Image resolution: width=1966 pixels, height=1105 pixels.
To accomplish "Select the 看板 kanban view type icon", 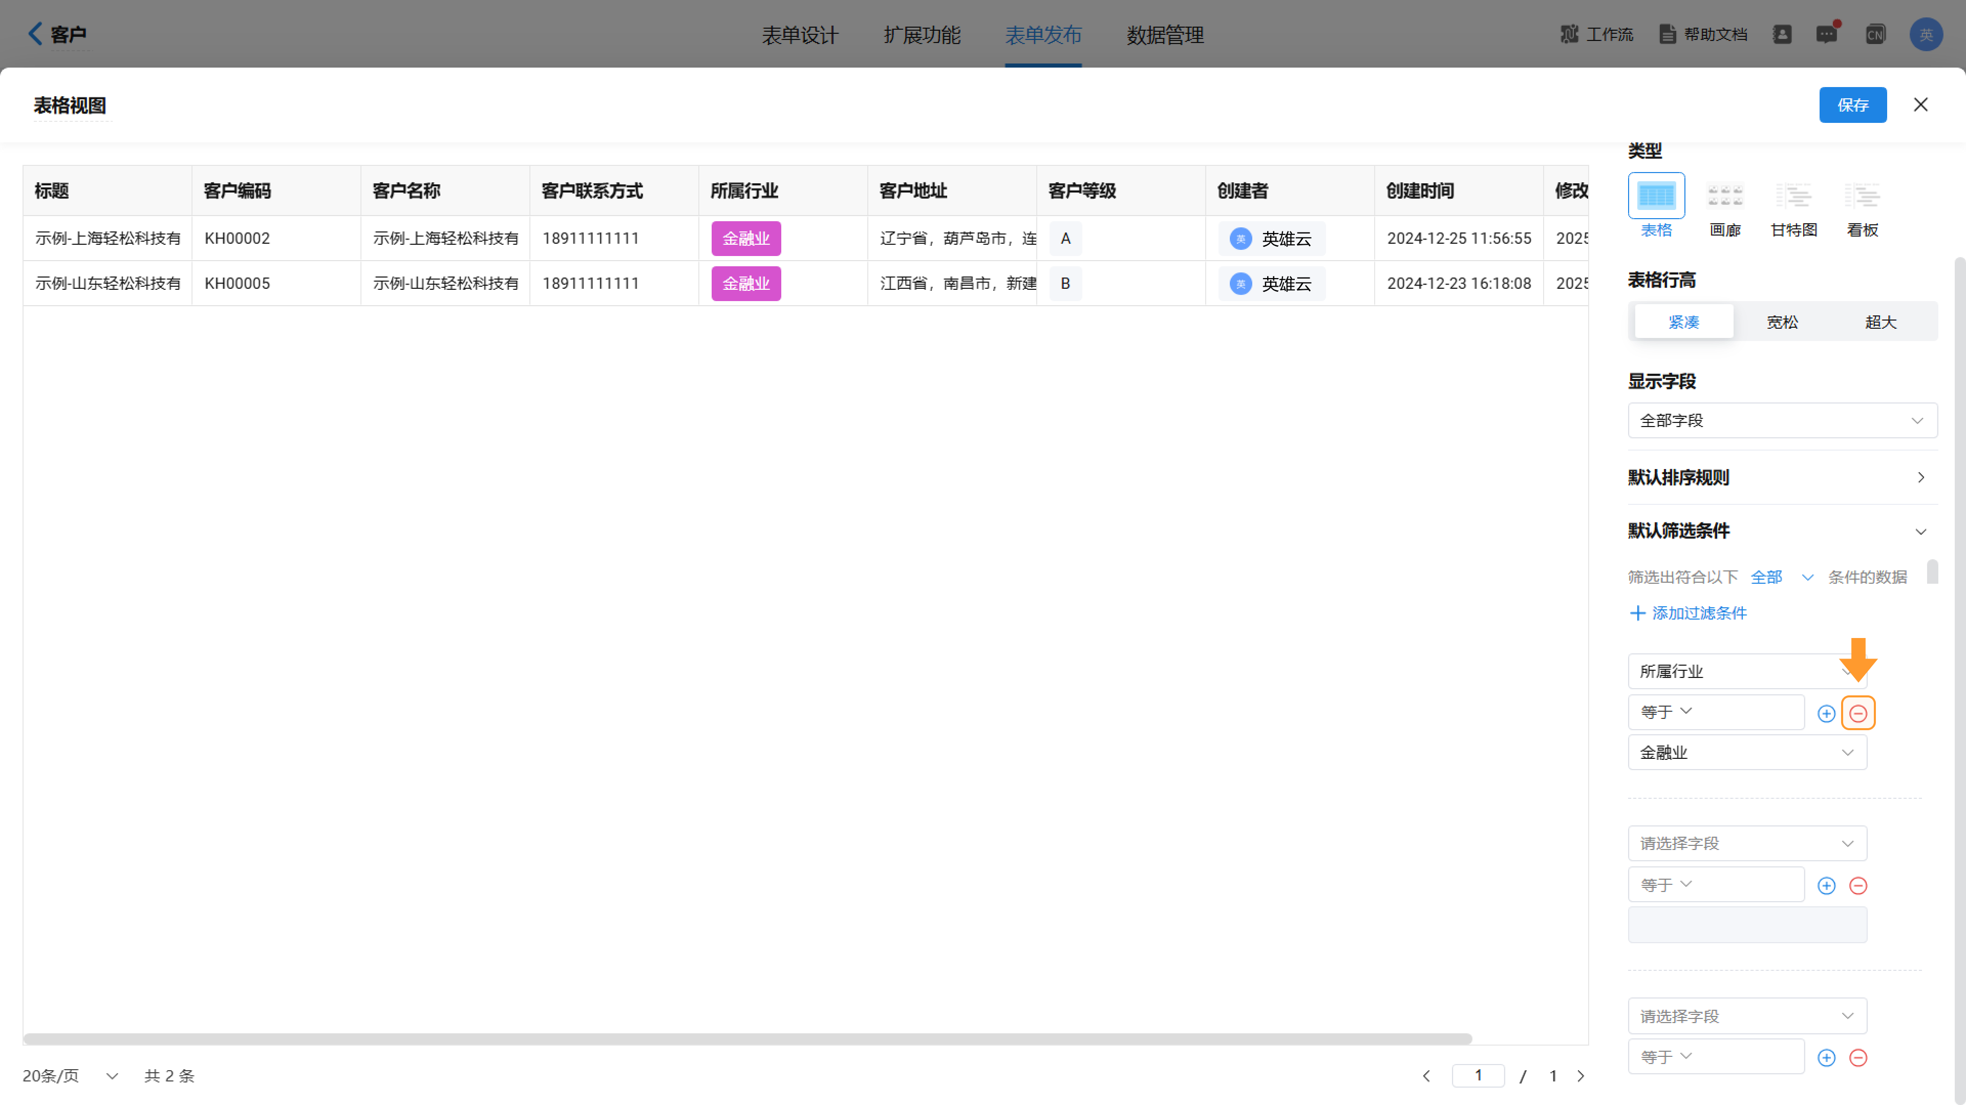I will 1862,196.
